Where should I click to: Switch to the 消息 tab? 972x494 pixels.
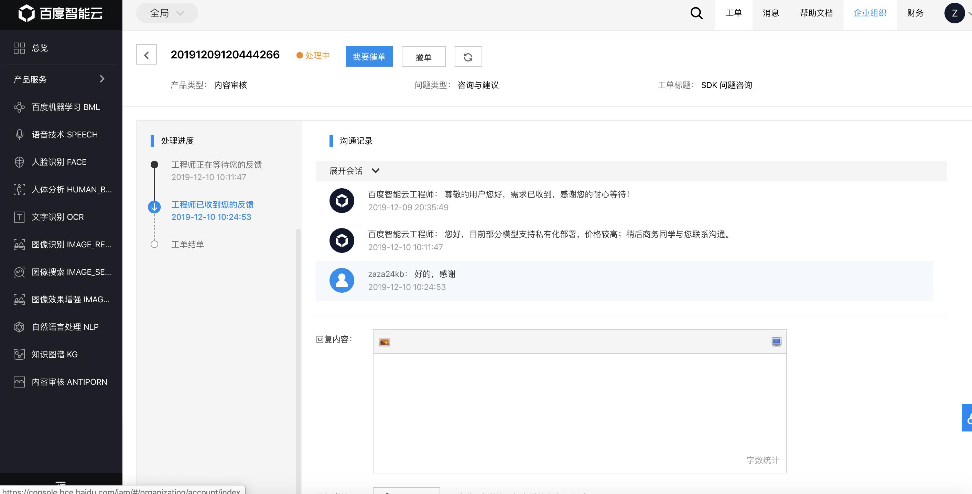(770, 13)
